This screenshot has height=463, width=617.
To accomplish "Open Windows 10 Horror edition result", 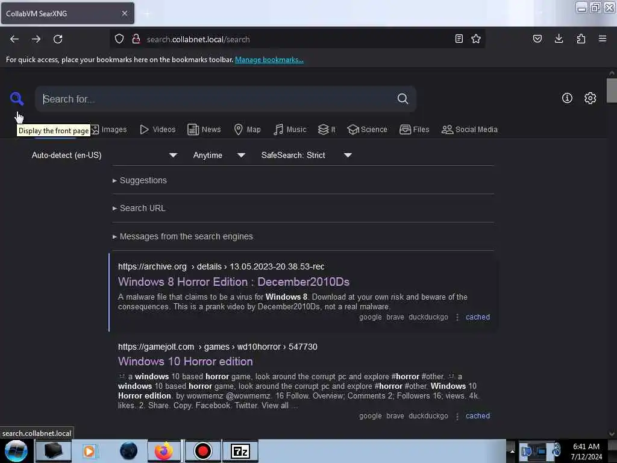I will click(x=186, y=362).
